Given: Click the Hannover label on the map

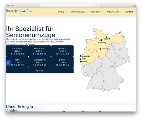Looking at the screenshot, I should [106, 49].
